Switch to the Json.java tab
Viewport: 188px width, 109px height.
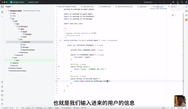tap(173, 7)
